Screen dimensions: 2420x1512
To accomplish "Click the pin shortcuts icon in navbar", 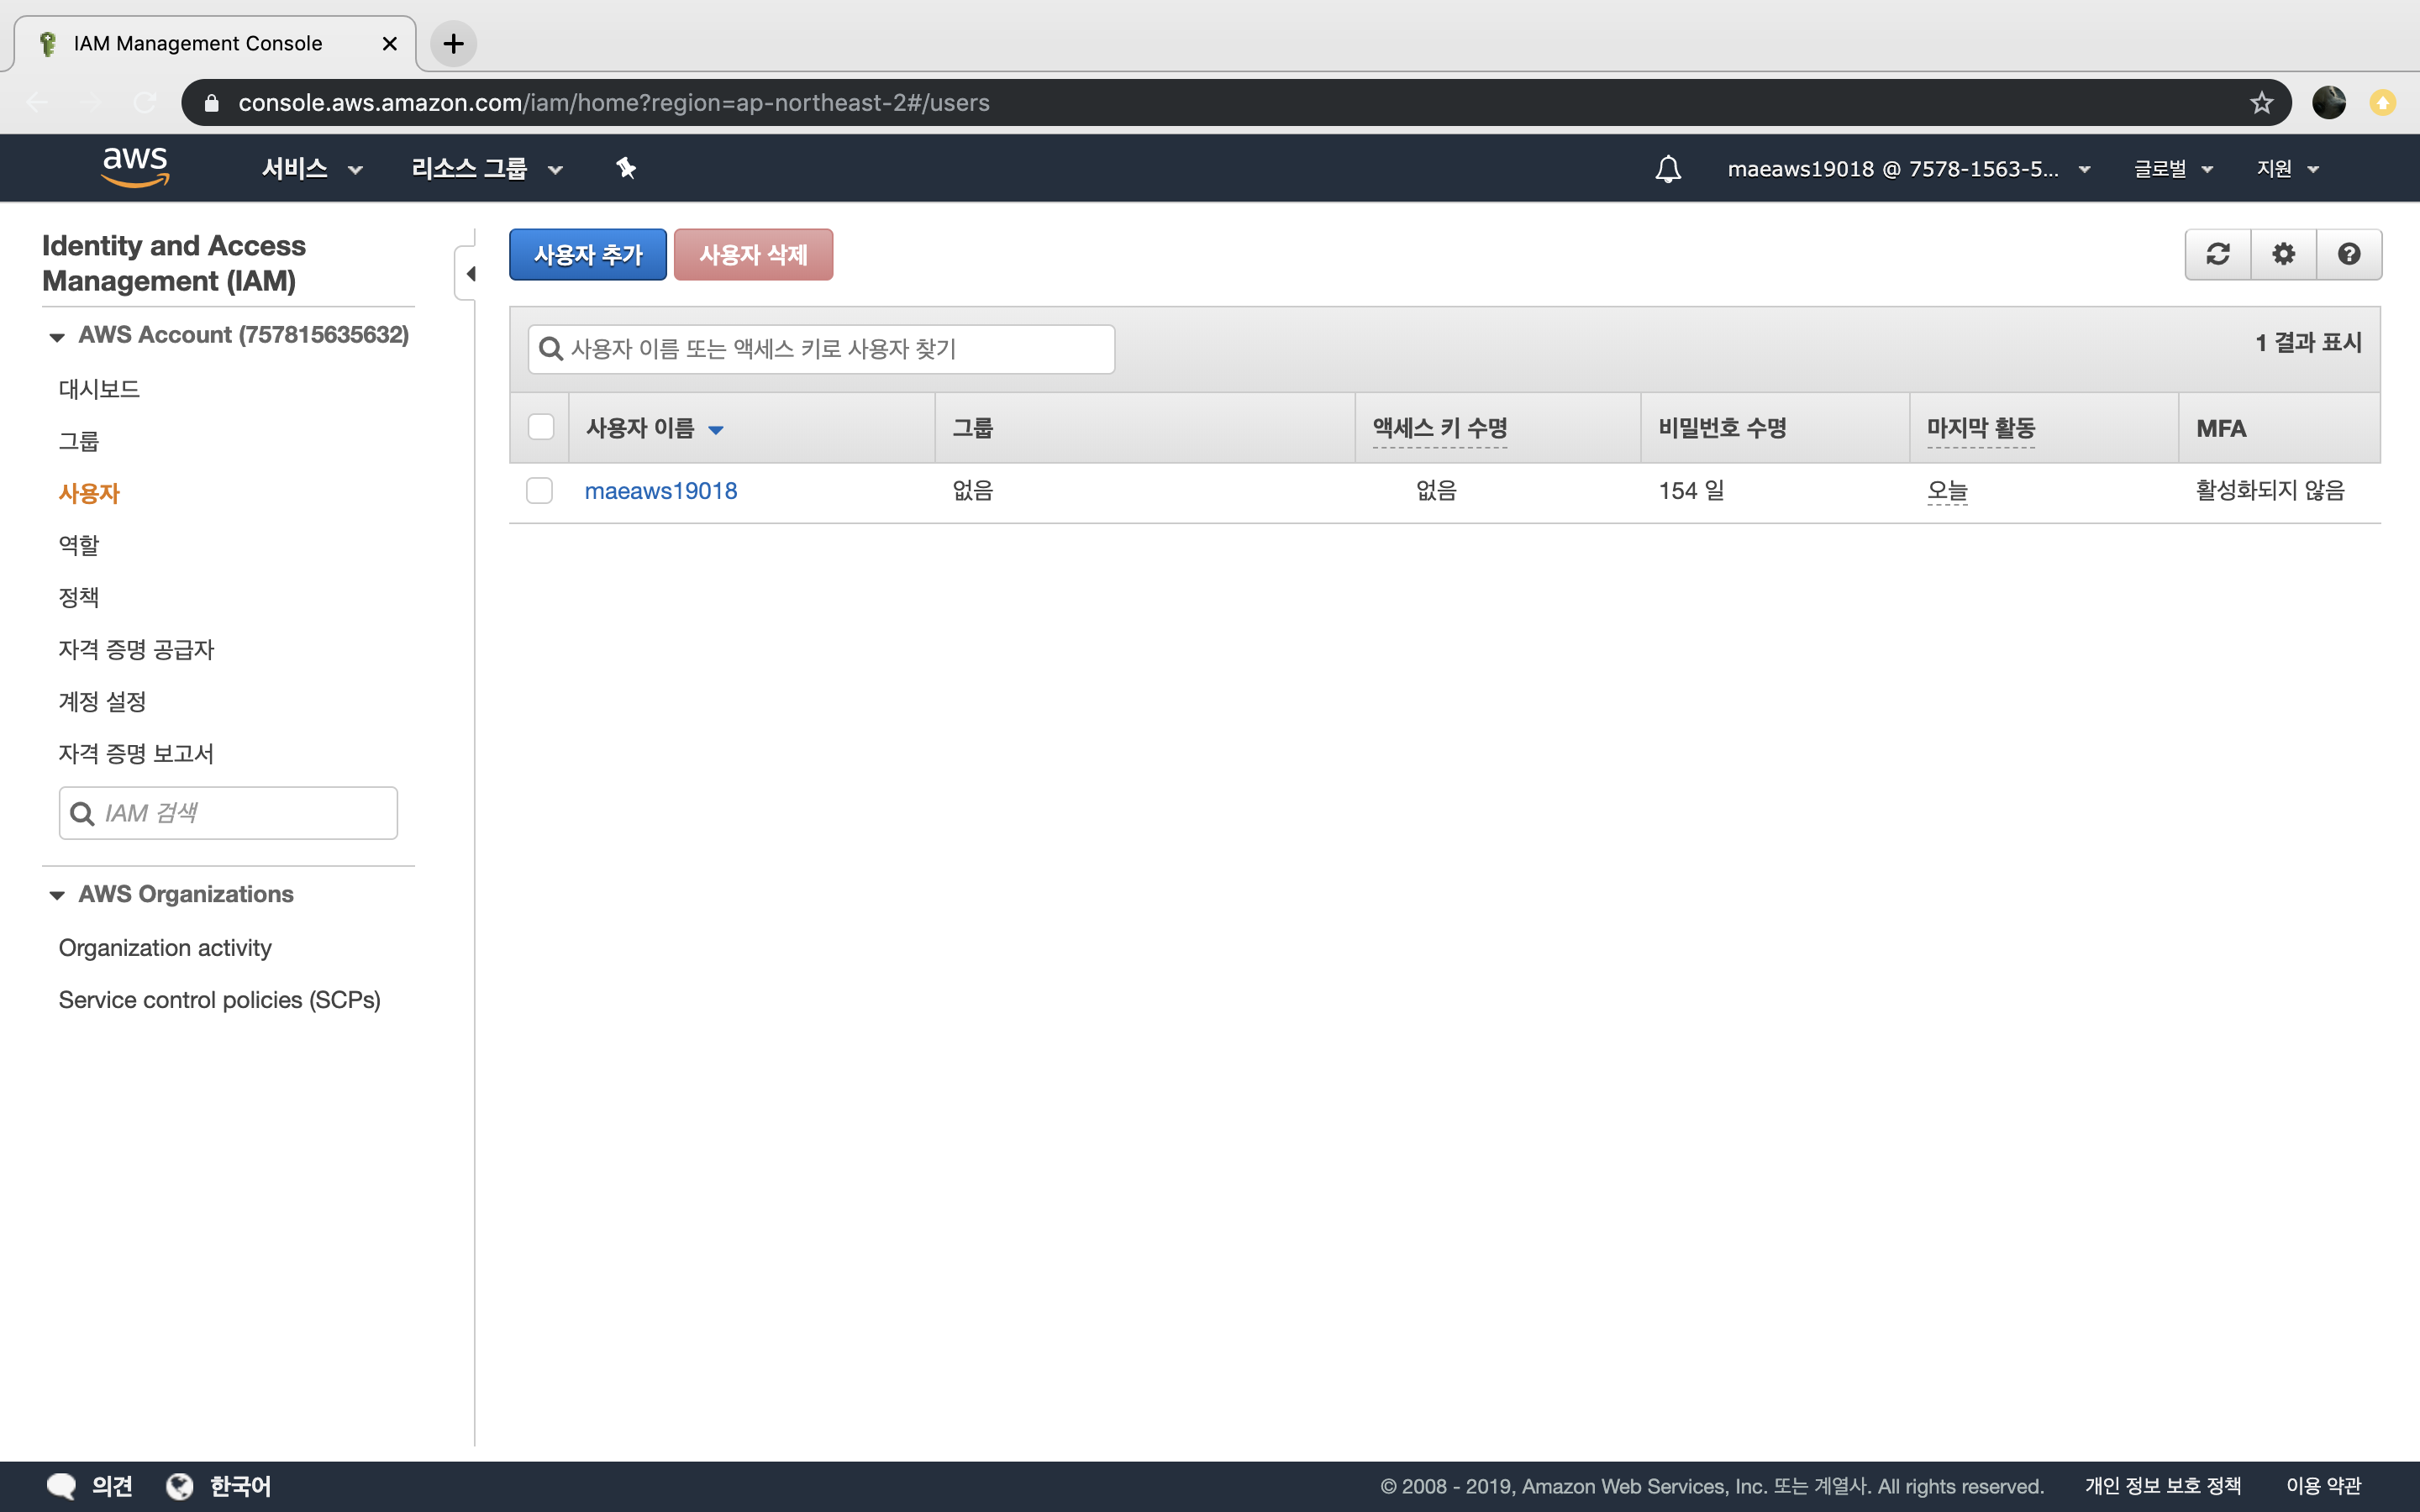I will click(x=626, y=168).
